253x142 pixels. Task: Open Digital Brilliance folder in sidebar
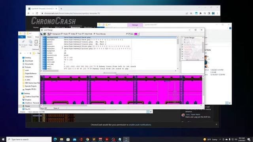[x=30, y=73]
